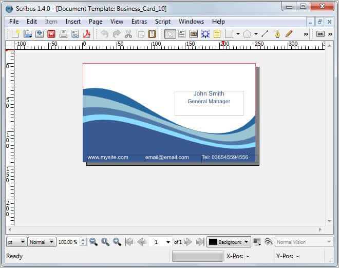Screen dimensions: 339x268
Task: Copy the selection with Copy icon
Action: coord(141,34)
